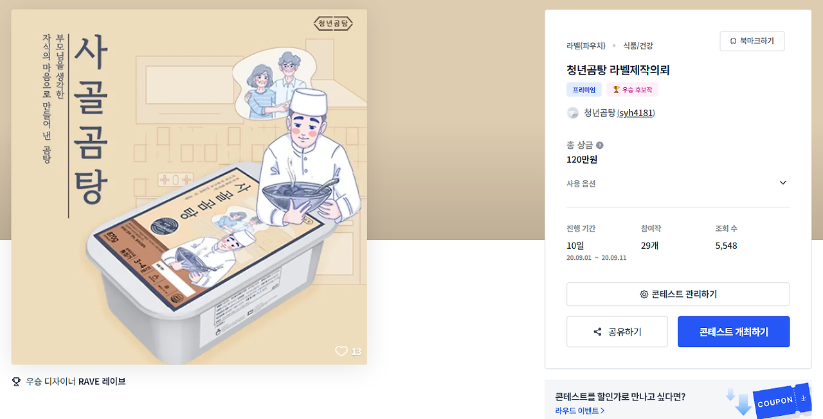Select the 식품/건강 category breadcrumb
The width and height of the screenshot is (823, 419).
point(638,46)
